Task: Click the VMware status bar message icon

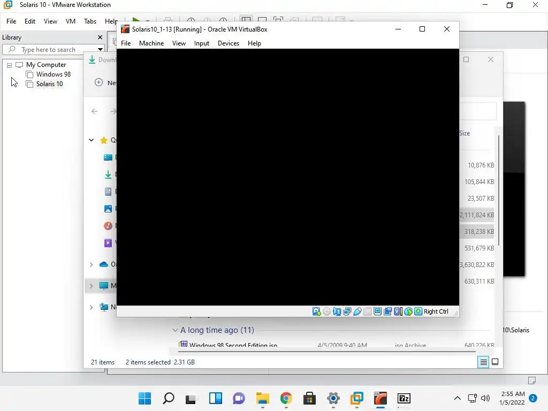Action: point(532,380)
